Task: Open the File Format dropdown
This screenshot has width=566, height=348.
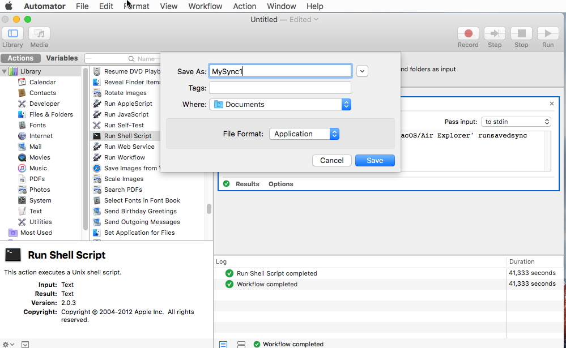Action: (304, 134)
